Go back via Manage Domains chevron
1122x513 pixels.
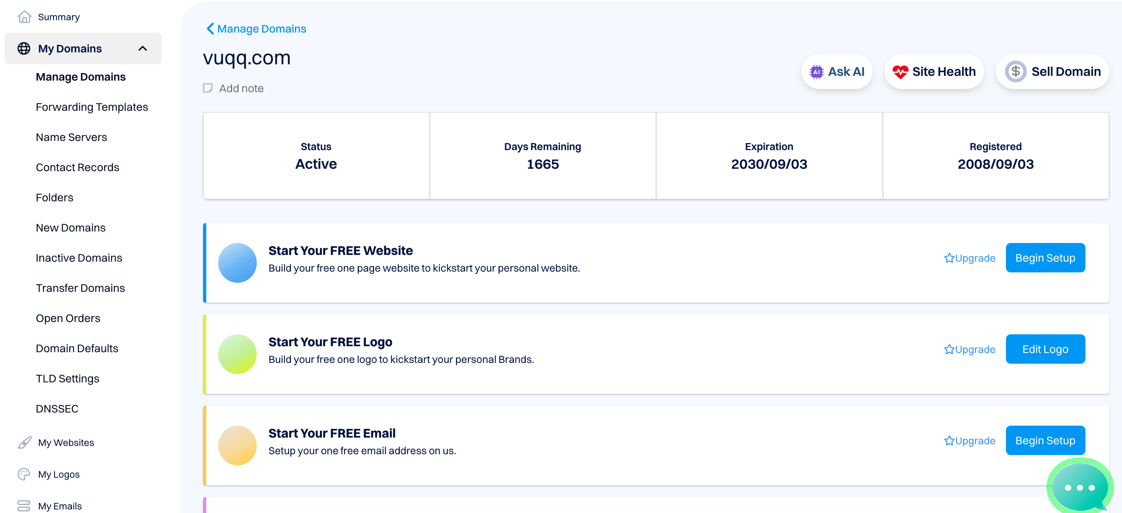click(x=210, y=29)
